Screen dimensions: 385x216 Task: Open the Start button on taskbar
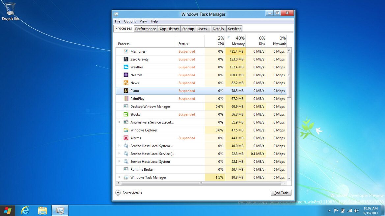point(7,210)
